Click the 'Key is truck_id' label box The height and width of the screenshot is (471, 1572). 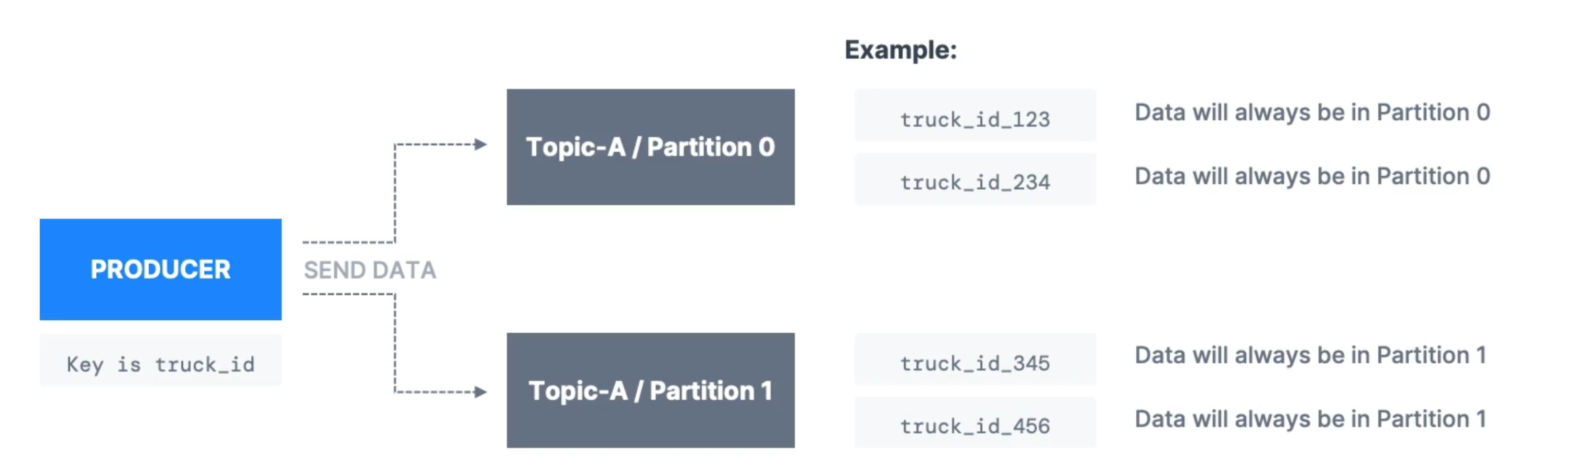[x=160, y=360]
